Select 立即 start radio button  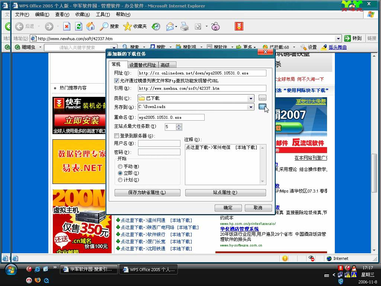pos(120,173)
